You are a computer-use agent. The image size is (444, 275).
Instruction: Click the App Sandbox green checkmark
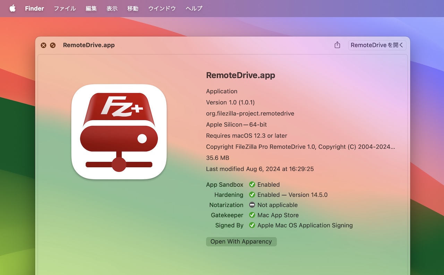click(x=252, y=185)
